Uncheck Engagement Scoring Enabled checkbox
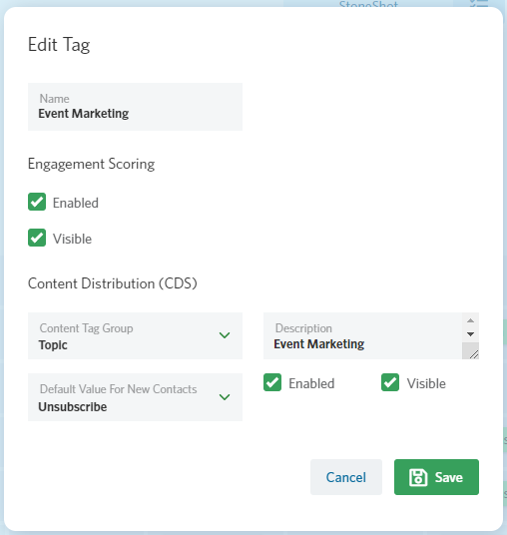 point(37,202)
